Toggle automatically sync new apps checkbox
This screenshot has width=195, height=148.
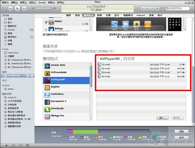(44, 35)
